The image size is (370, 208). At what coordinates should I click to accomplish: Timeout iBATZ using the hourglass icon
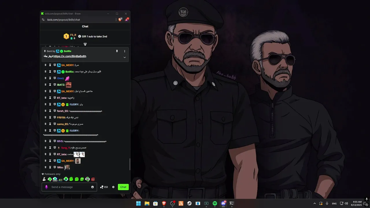click(x=50, y=85)
